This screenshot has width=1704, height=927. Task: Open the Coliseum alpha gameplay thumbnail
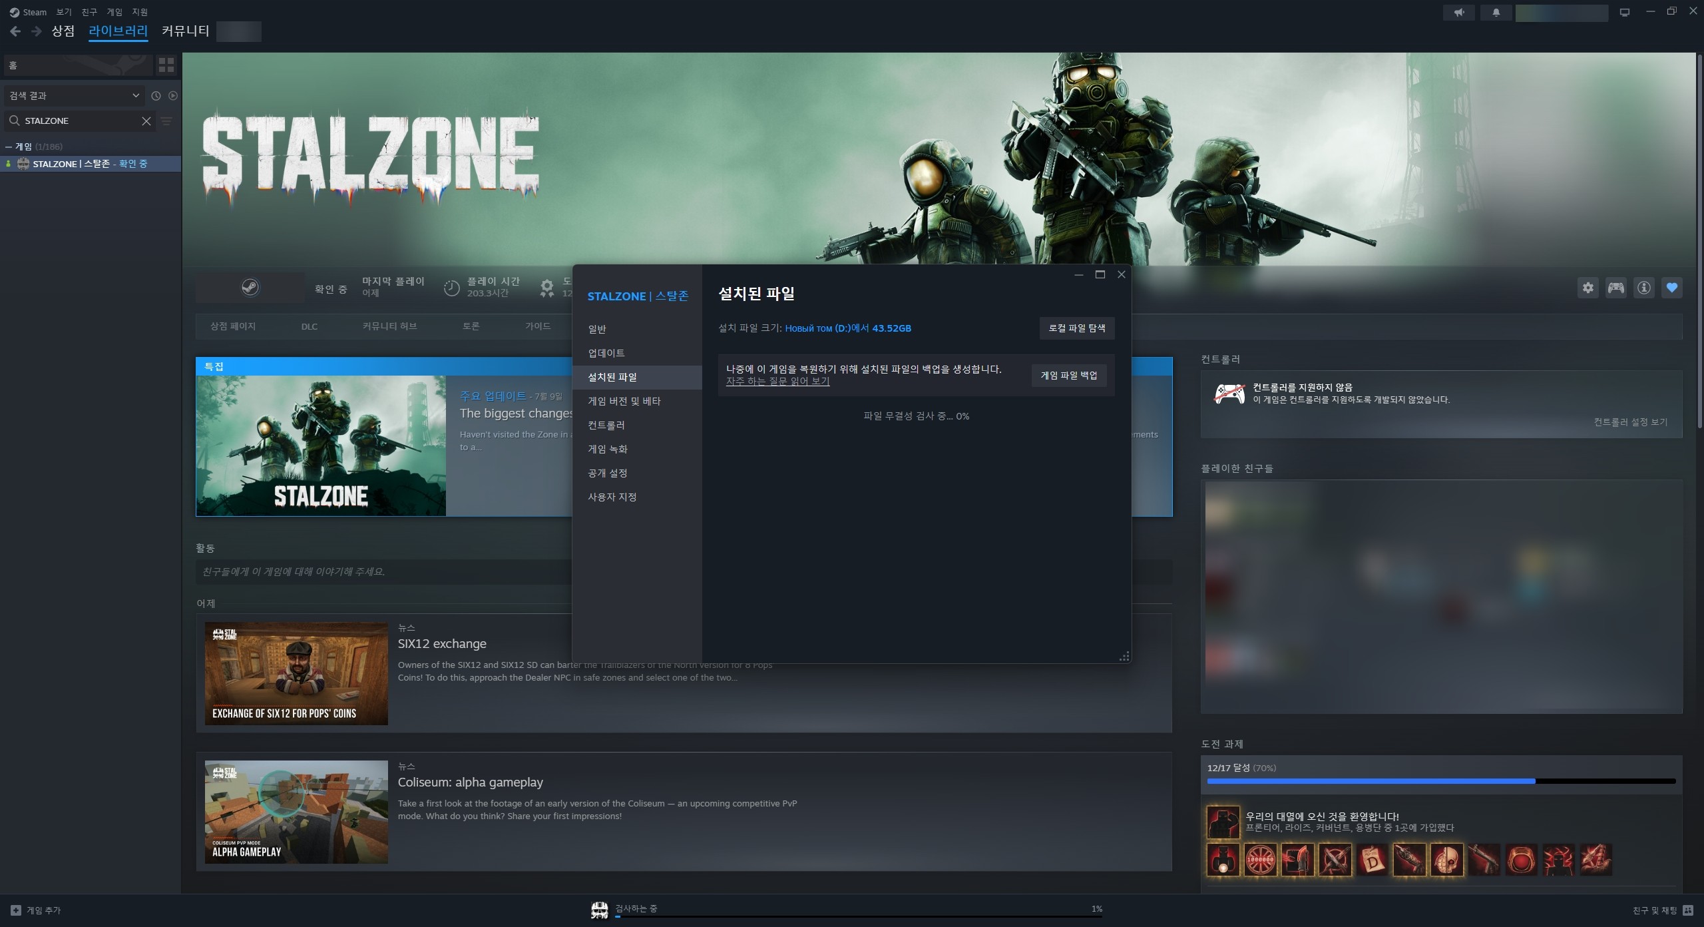click(296, 812)
